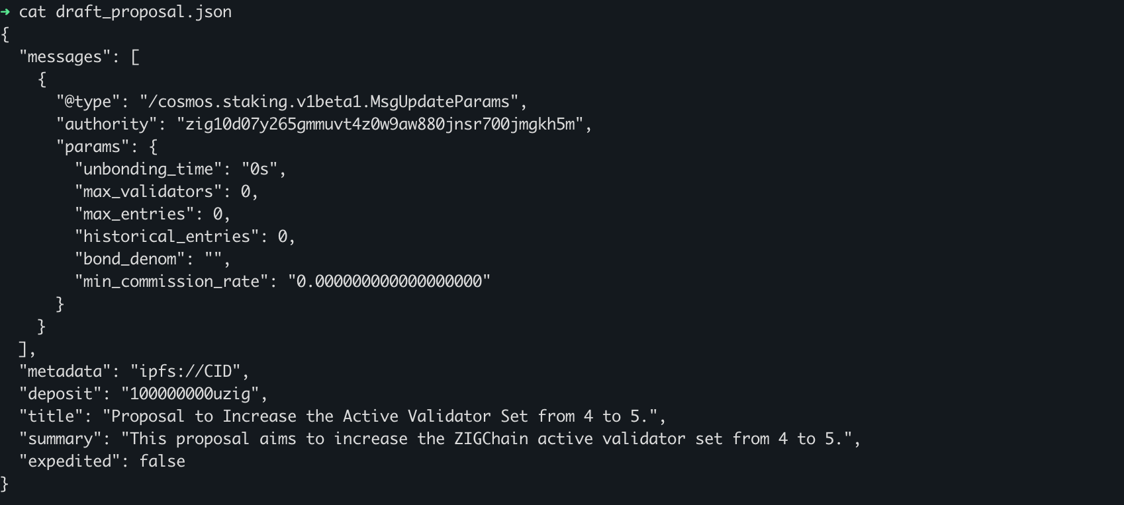This screenshot has height=505, width=1124.
Task: Click the draft_proposal.json filename in the command
Action: [144, 12]
